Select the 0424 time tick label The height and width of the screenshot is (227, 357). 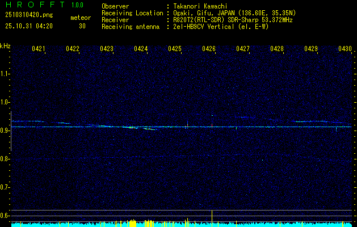141,49
